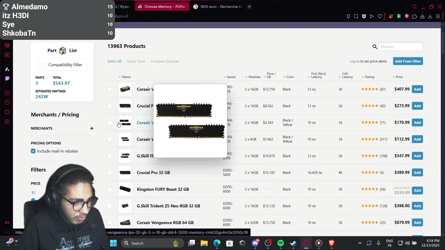Click the Part List box icon

[x=63, y=51]
